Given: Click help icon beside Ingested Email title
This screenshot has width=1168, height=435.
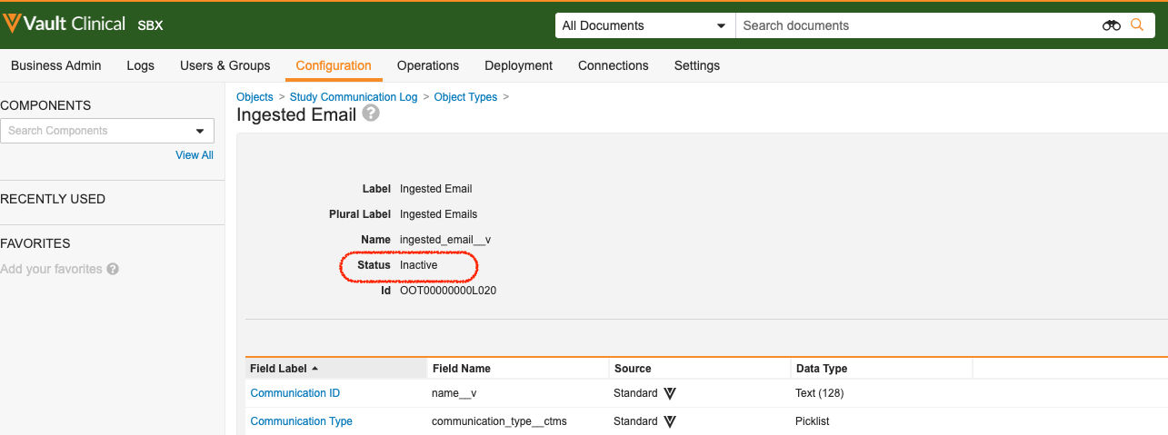Looking at the screenshot, I should [371, 114].
